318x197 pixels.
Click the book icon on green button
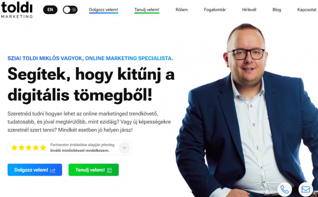pyautogui.click(x=110, y=170)
